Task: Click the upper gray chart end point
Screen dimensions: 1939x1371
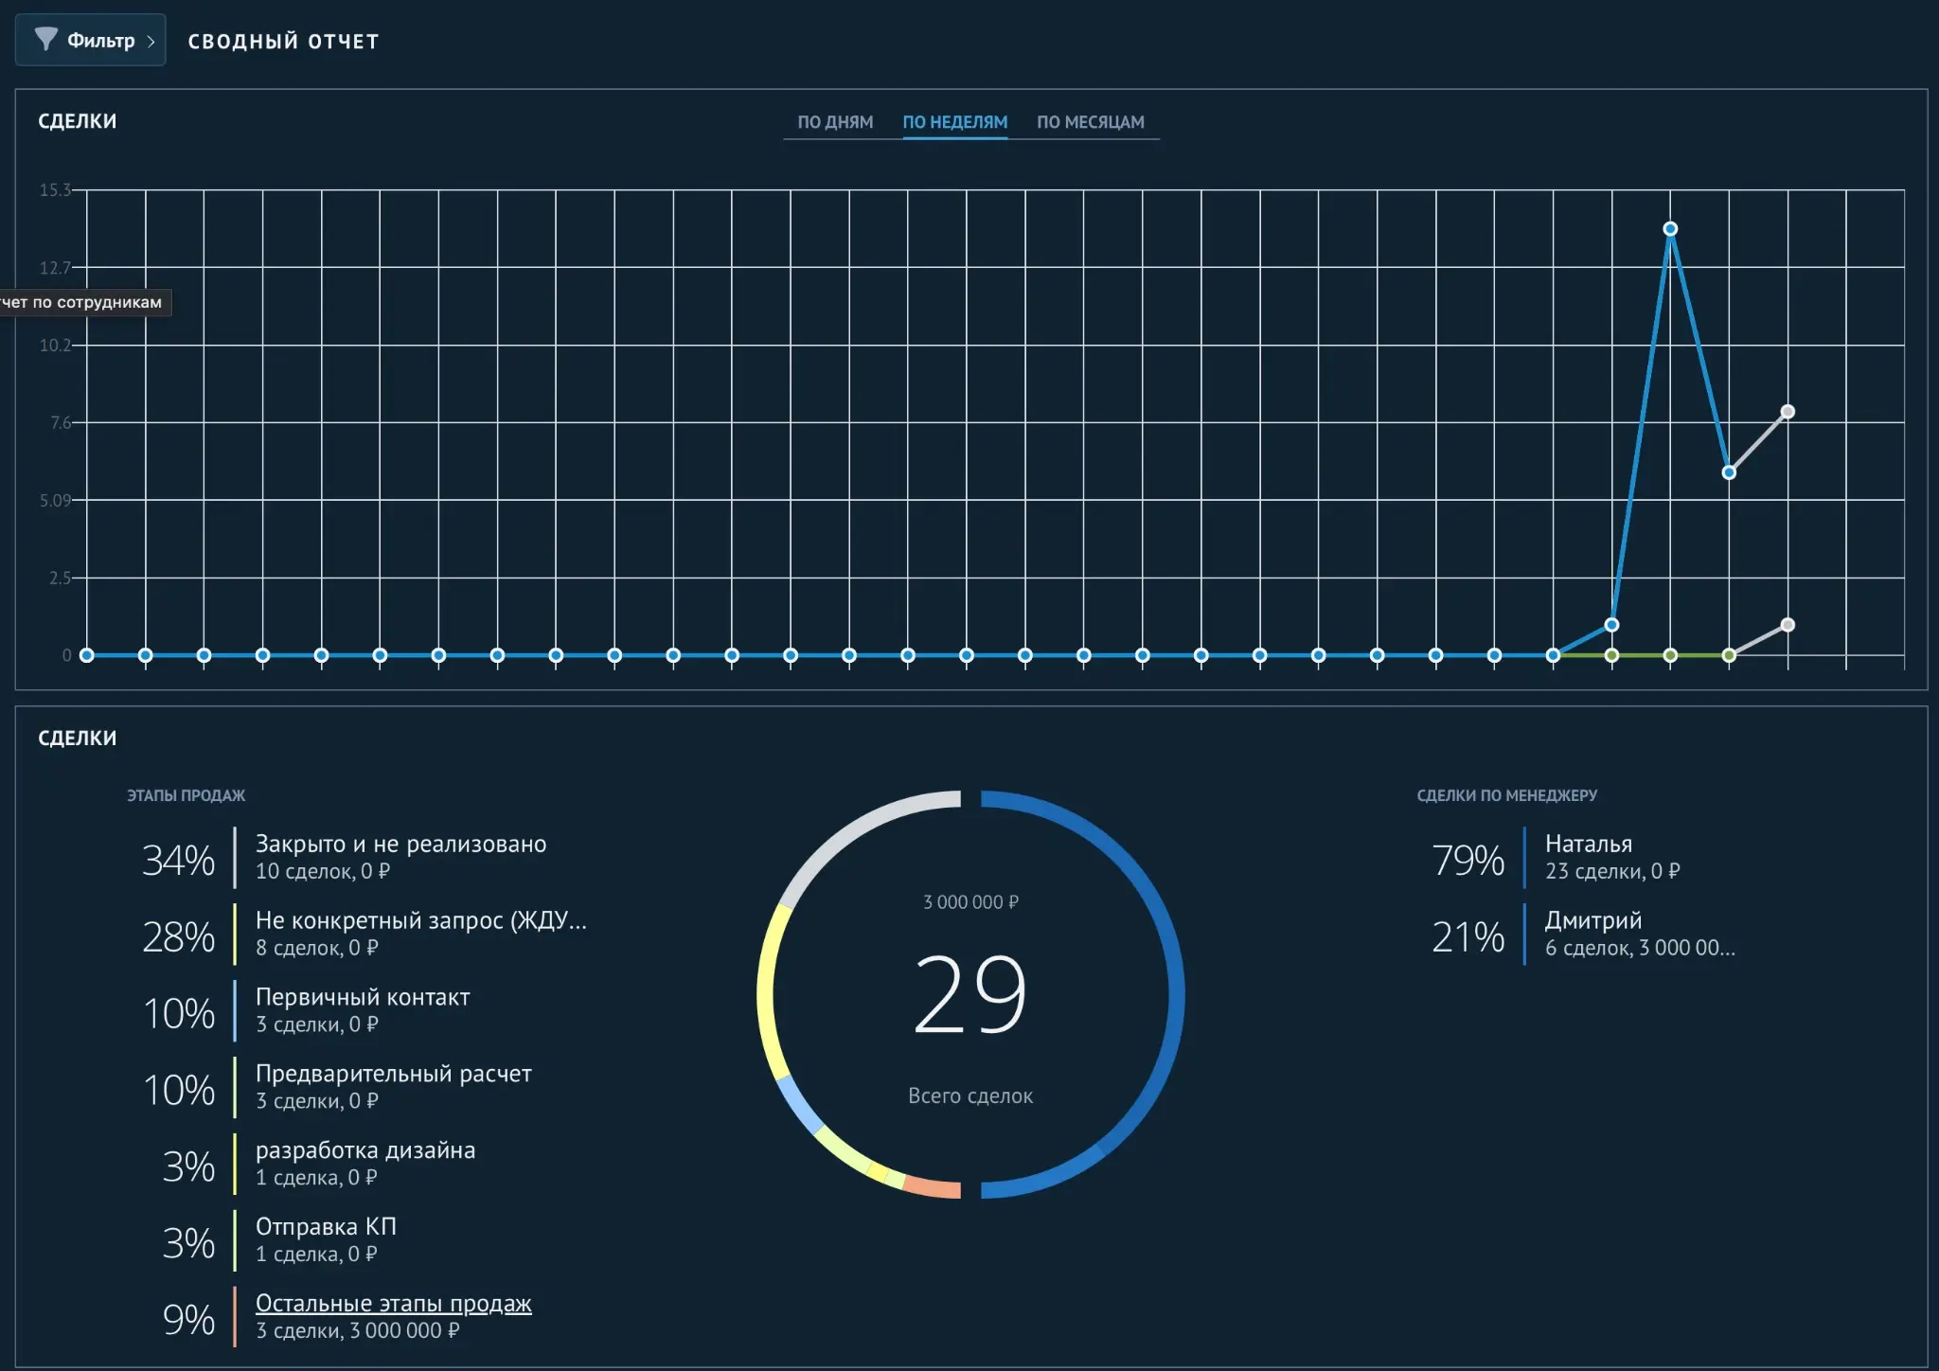Action: point(1788,412)
